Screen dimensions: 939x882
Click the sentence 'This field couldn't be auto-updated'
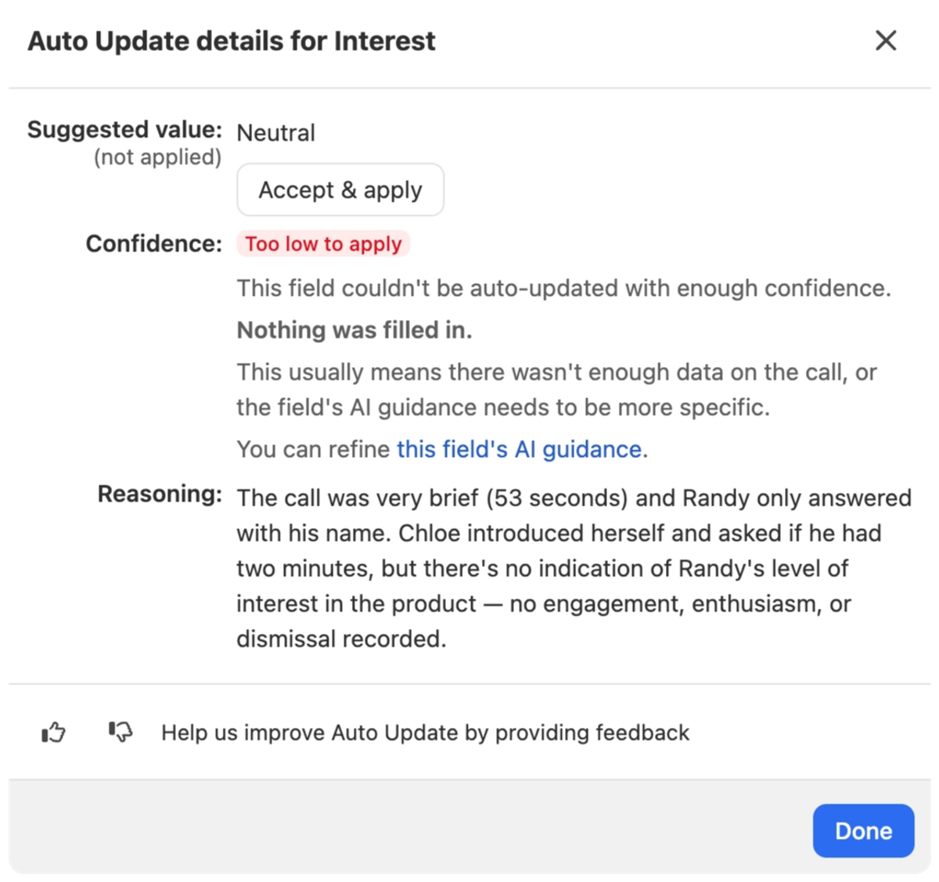[563, 288]
